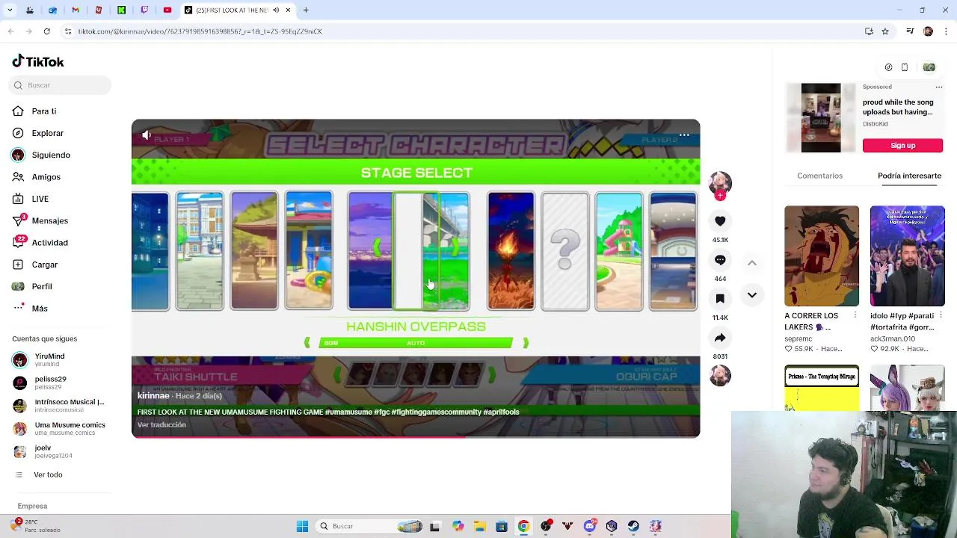The width and height of the screenshot is (957, 538).
Task: Save video with the bookmark icon
Action: [x=720, y=299]
